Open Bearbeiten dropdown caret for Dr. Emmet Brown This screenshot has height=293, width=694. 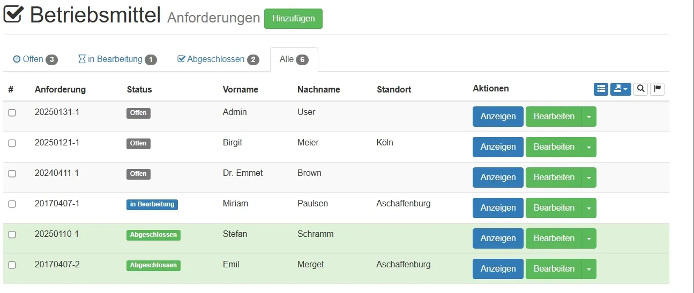pyautogui.click(x=589, y=178)
